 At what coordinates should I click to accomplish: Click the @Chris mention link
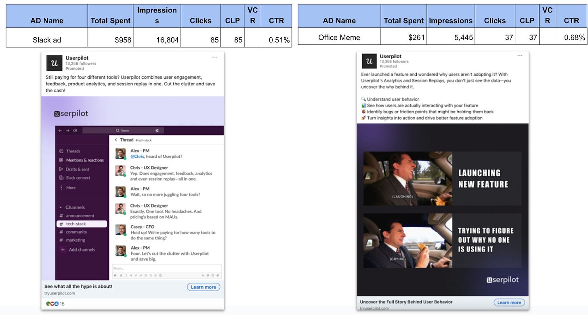[137, 156]
